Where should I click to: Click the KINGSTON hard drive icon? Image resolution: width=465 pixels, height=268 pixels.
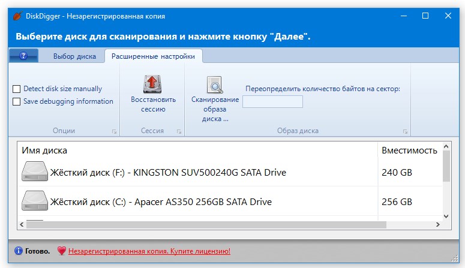35,172
